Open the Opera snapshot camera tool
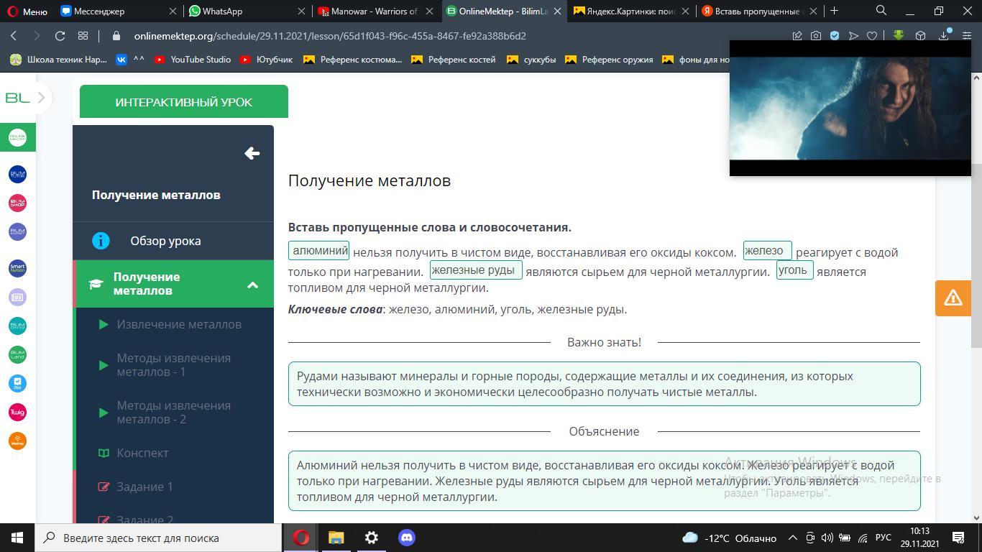Screen dimensions: 982x552 point(816,36)
